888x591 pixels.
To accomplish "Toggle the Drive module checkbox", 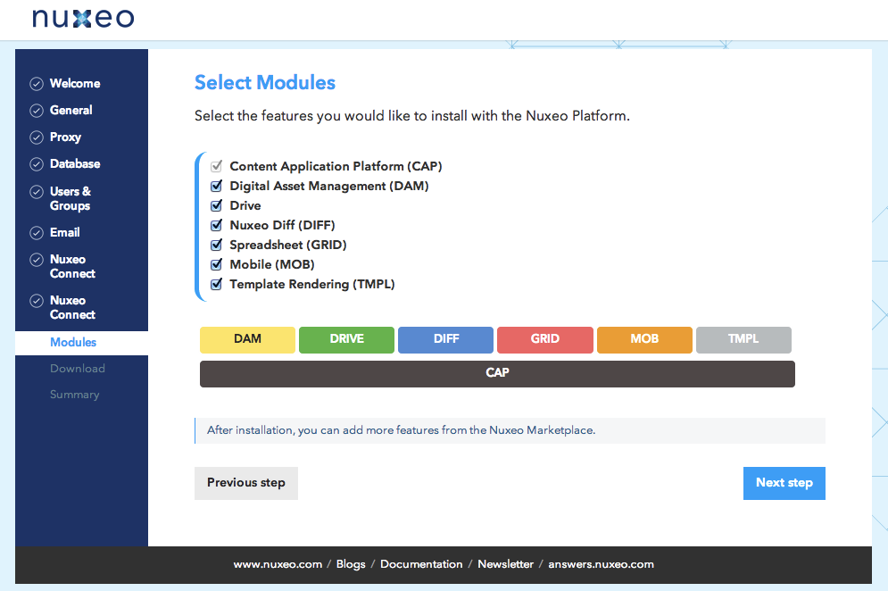I will click(x=216, y=206).
